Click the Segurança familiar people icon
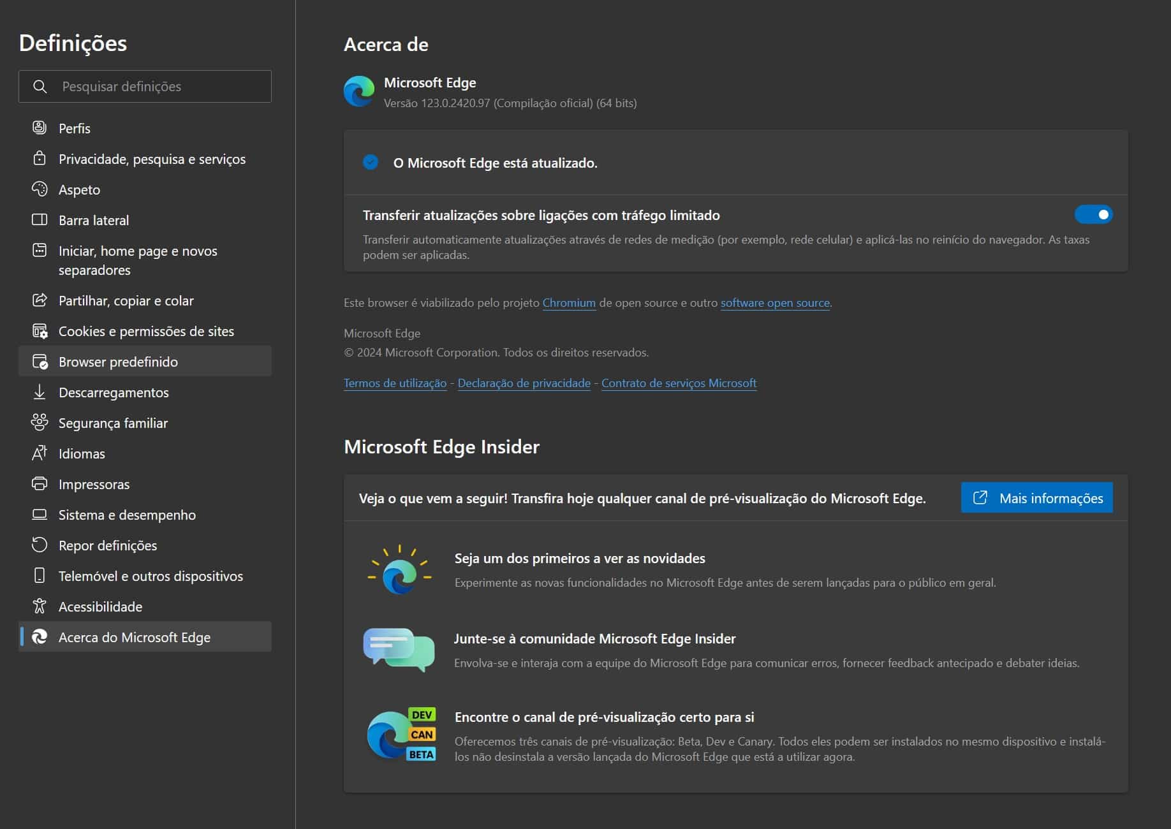Viewport: 1171px width, 829px height. click(x=40, y=422)
